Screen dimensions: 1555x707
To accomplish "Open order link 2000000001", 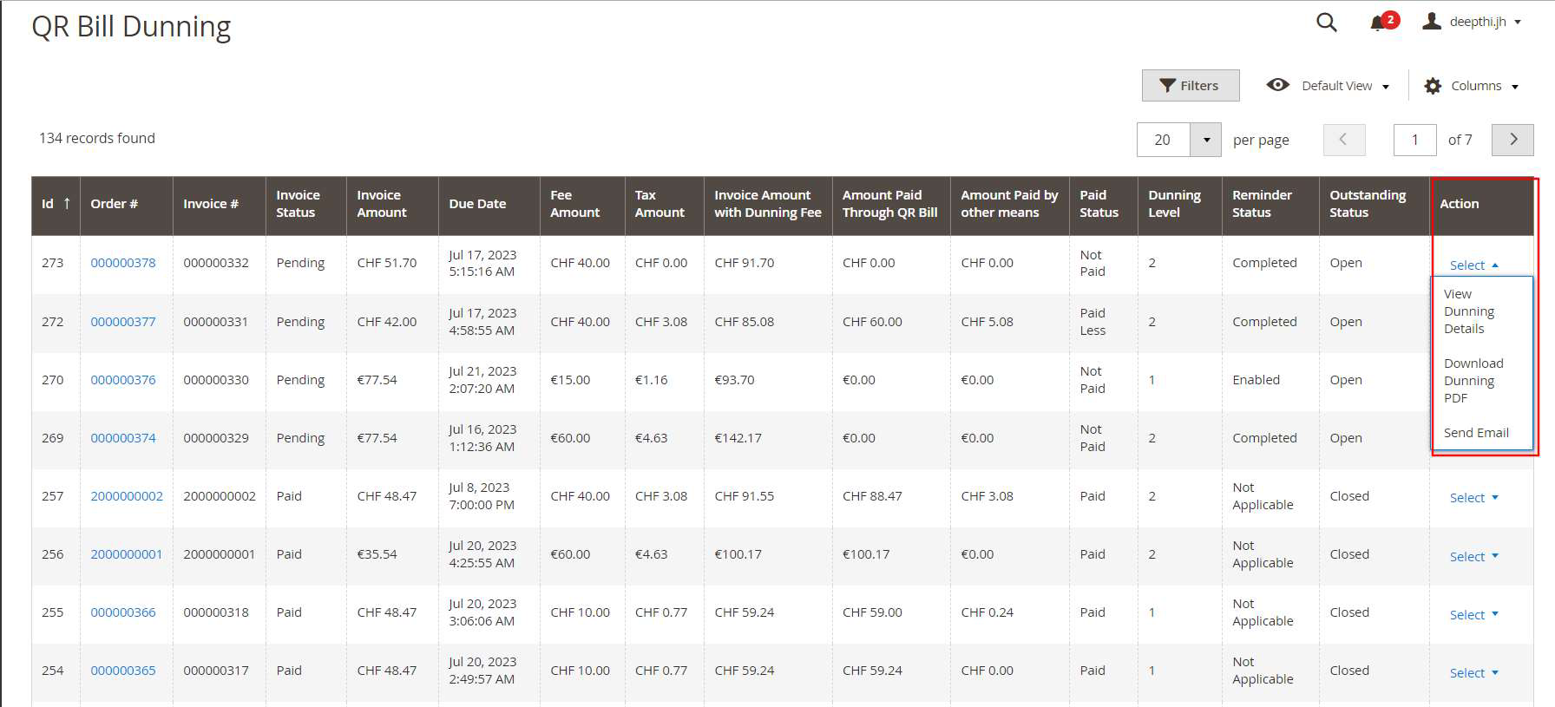I will [126, 554].
